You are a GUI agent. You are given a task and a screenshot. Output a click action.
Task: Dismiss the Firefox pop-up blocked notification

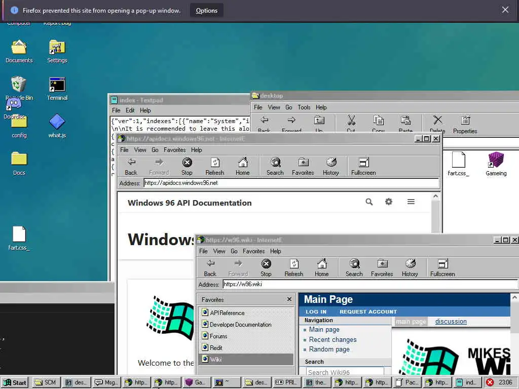point(505,10)
